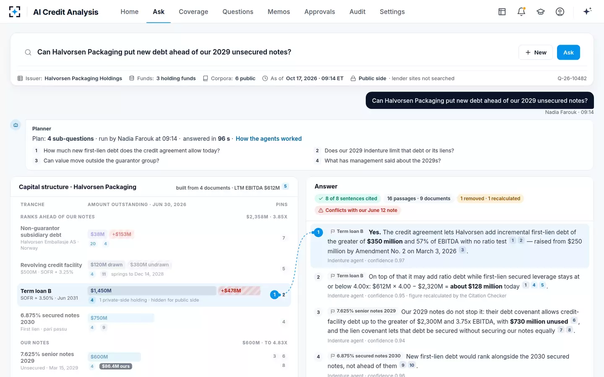
Task: Open the Audit tab
Action: tap(357, 12)
